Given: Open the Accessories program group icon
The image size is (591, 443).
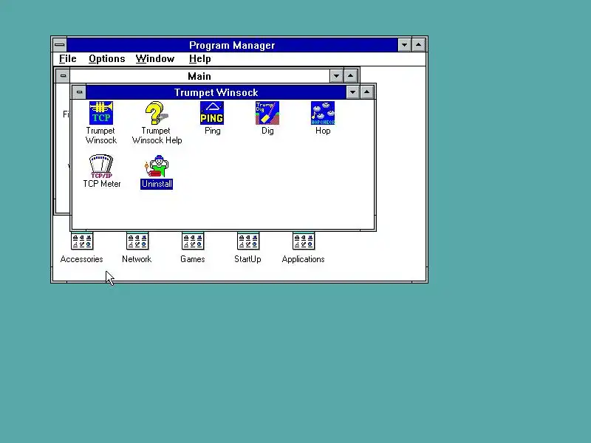Looking at the screenshot, I should (82, 241).
